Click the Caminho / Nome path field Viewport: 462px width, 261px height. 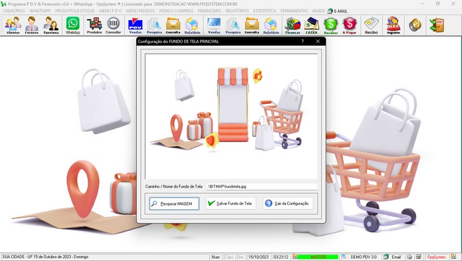point(262,187)
